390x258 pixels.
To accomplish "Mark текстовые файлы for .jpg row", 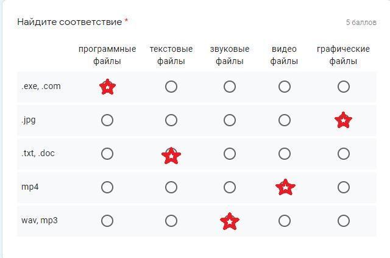I will (x=171, y=120).
